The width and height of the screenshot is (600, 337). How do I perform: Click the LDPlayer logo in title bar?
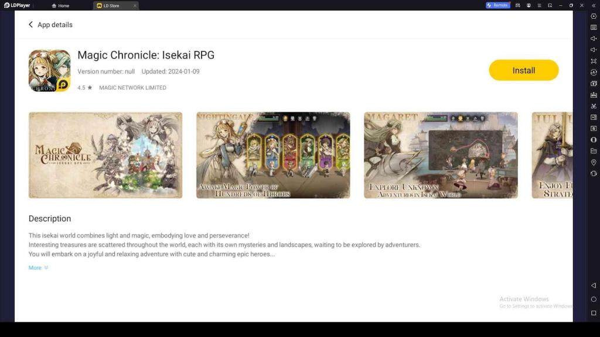pyautogui.click(x=17, y=5)
